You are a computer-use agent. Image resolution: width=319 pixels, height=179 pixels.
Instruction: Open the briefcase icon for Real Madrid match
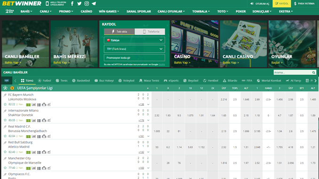pos(44,136)
